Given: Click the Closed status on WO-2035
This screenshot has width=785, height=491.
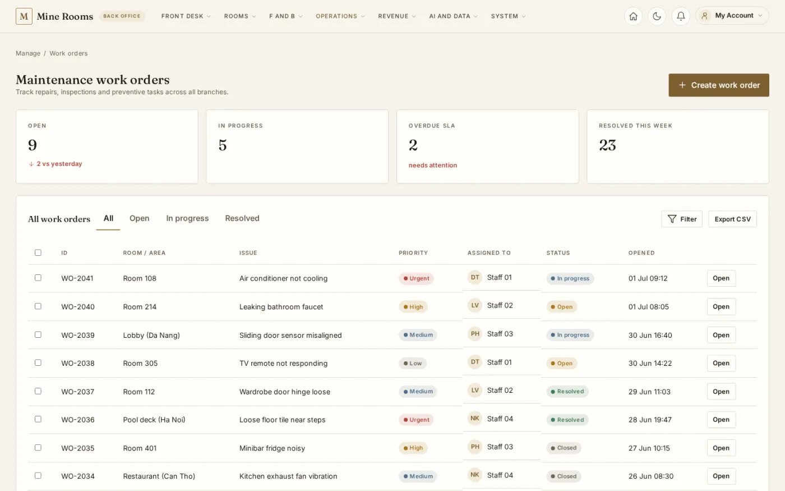Looking at the screenshot, I should click(x=564, y=448).
